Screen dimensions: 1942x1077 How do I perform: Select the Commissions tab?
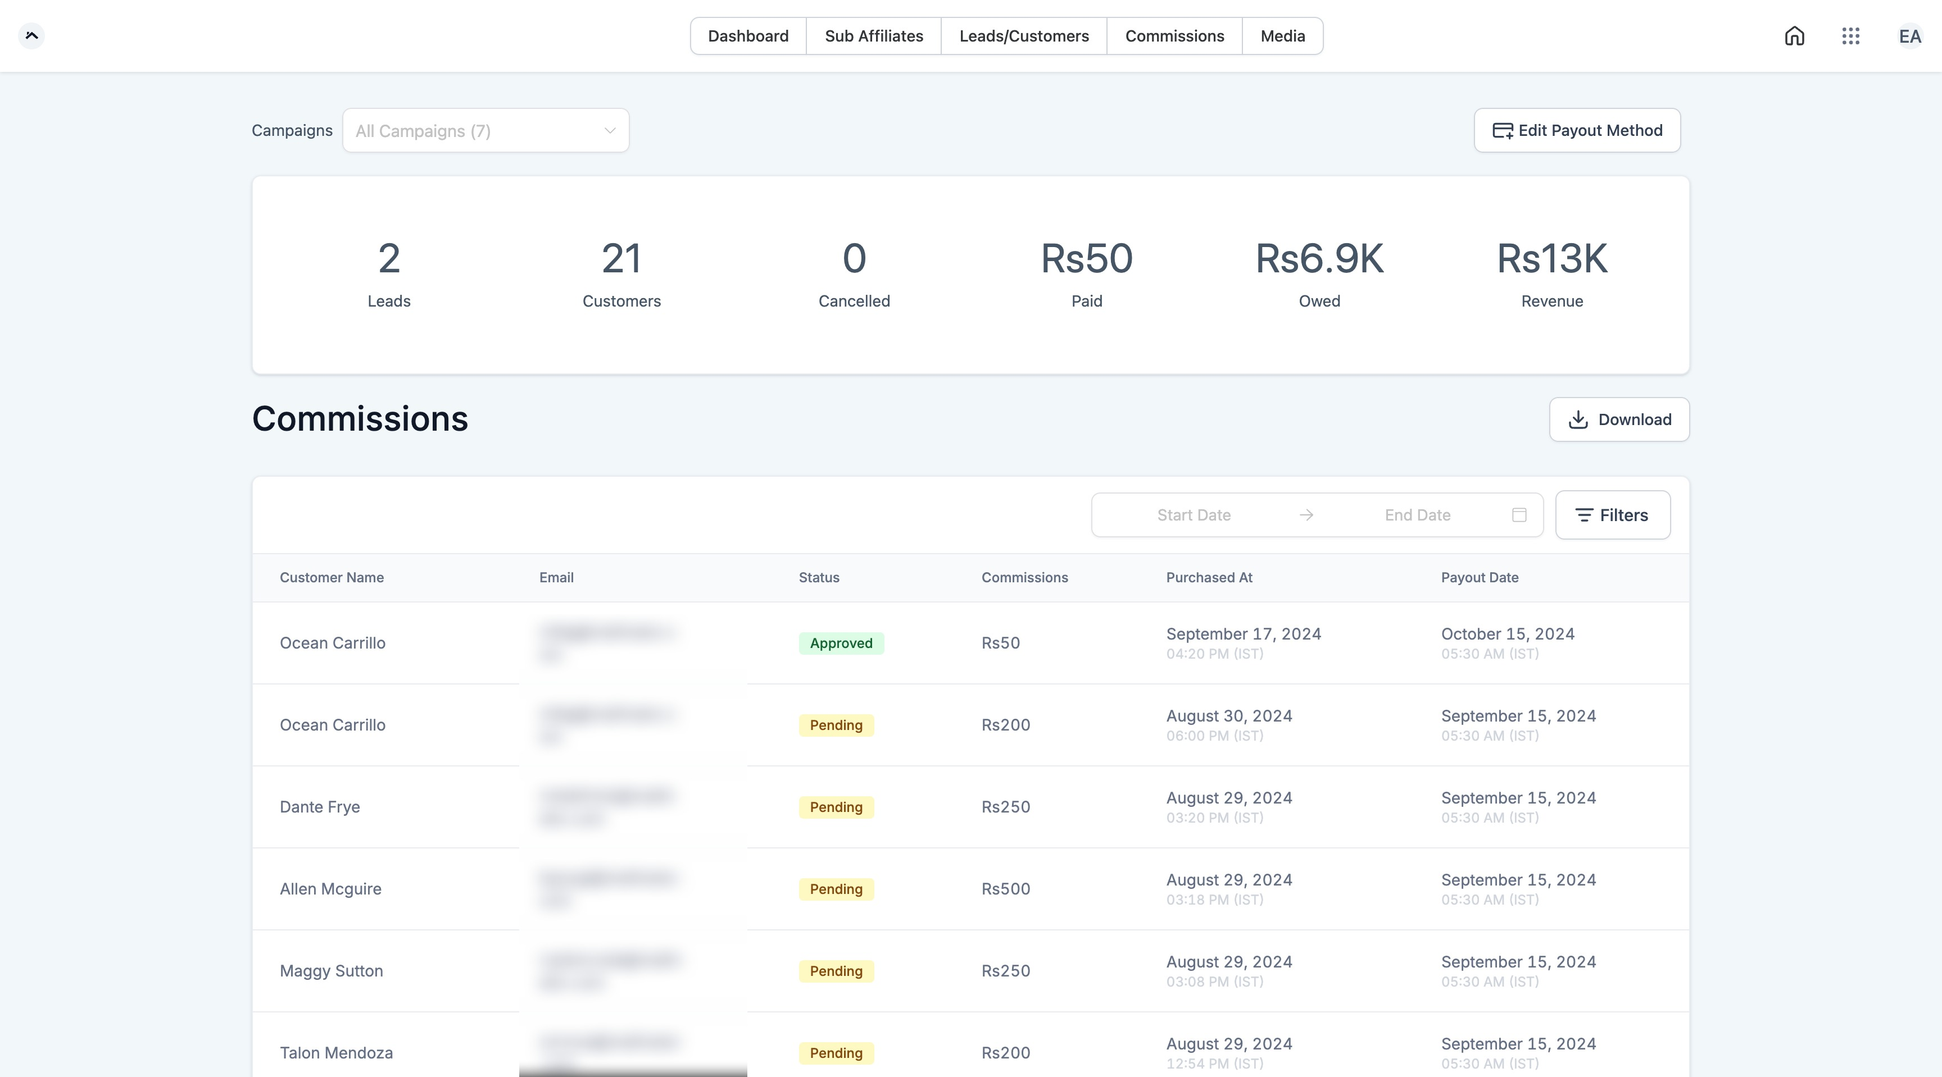pos(1174,36)
